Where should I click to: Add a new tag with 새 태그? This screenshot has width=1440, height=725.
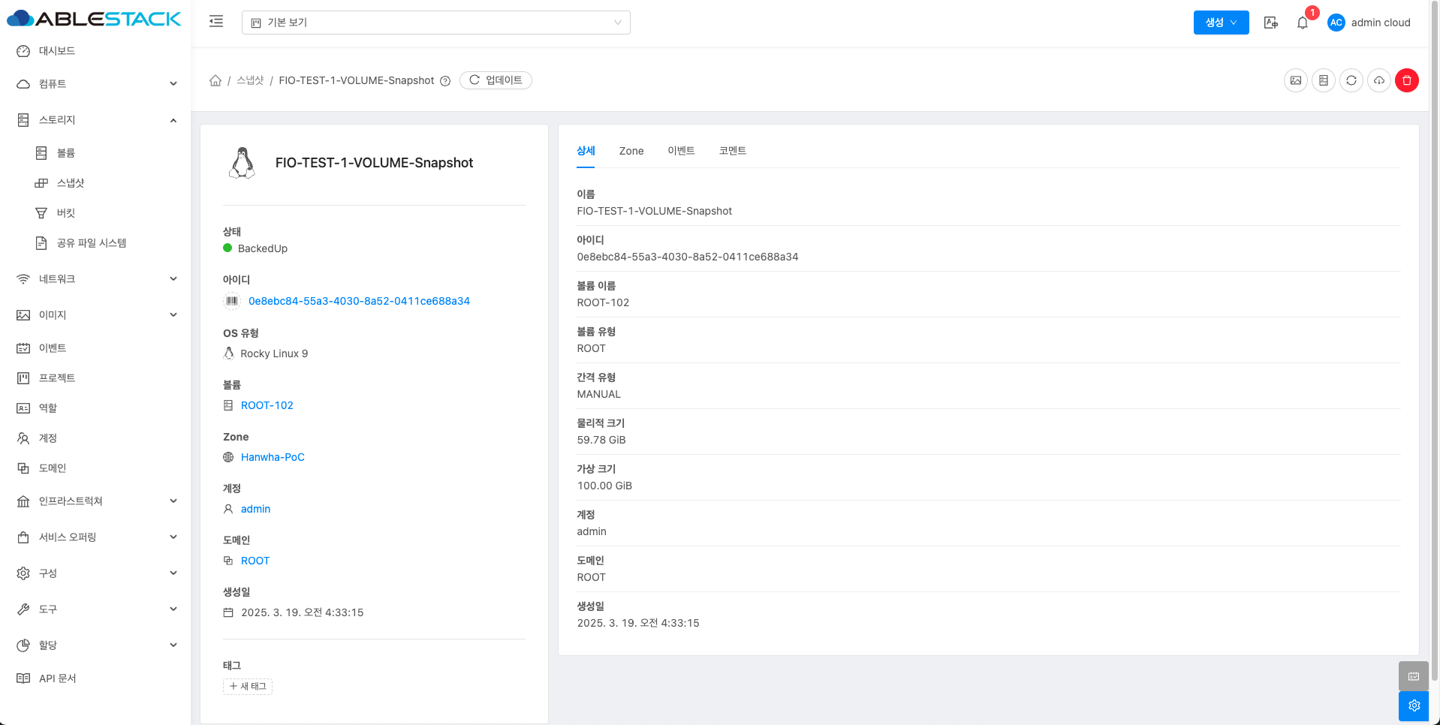click(x=248, y=686)
